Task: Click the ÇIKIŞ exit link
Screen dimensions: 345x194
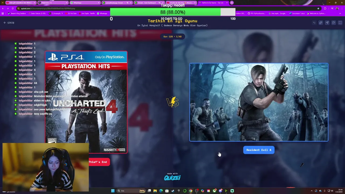Action: click(9, 23)
